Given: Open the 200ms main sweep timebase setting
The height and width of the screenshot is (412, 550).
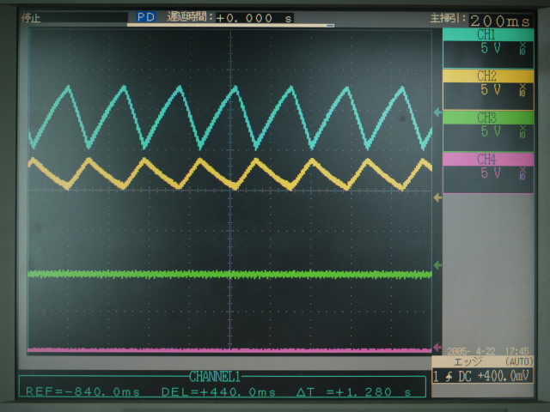Looking at the screenshot, I should 499,18.
